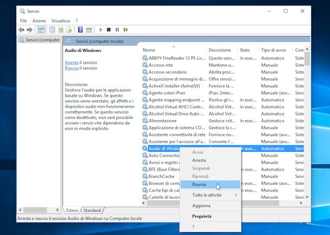
Task: Select Servizi (computer locale) tree node
Action: [39, 40]
